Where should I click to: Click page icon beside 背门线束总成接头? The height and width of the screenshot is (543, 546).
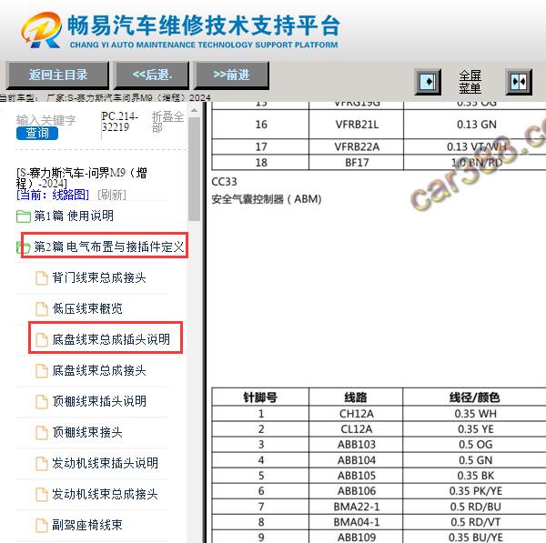(42, 278)
